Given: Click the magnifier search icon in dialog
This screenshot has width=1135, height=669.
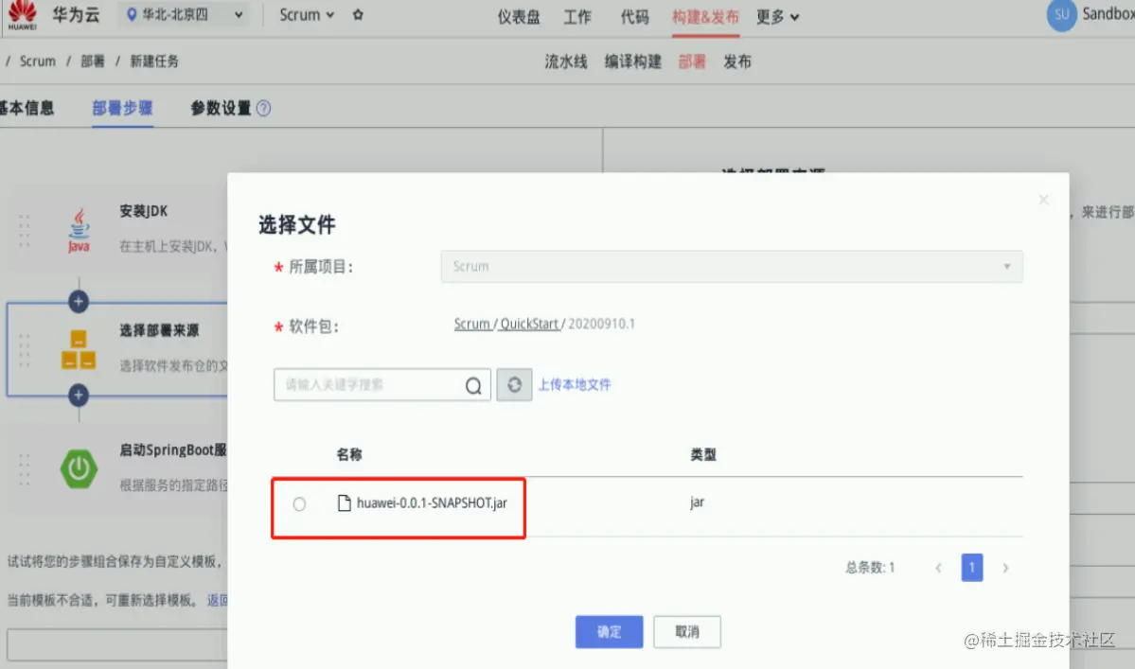Looking at the screenshot, I should click(473, 385).
